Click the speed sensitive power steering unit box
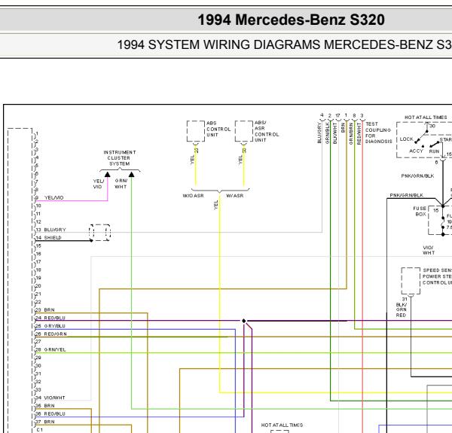The height and width of the screenshot is (433, 452). point(411,281)
